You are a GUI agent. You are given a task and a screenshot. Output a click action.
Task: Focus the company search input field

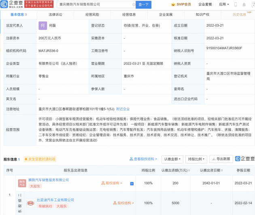[96, 4]
